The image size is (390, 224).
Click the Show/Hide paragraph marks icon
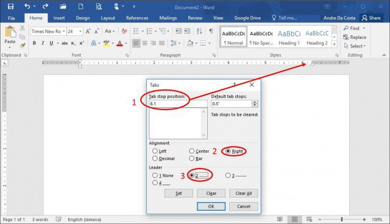(211, 31)
